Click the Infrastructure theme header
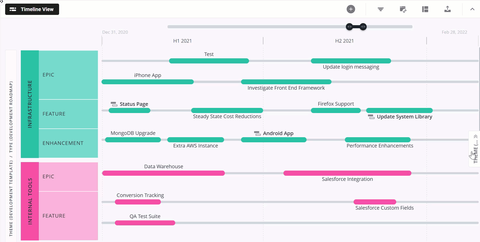 [x=30, y=104]
